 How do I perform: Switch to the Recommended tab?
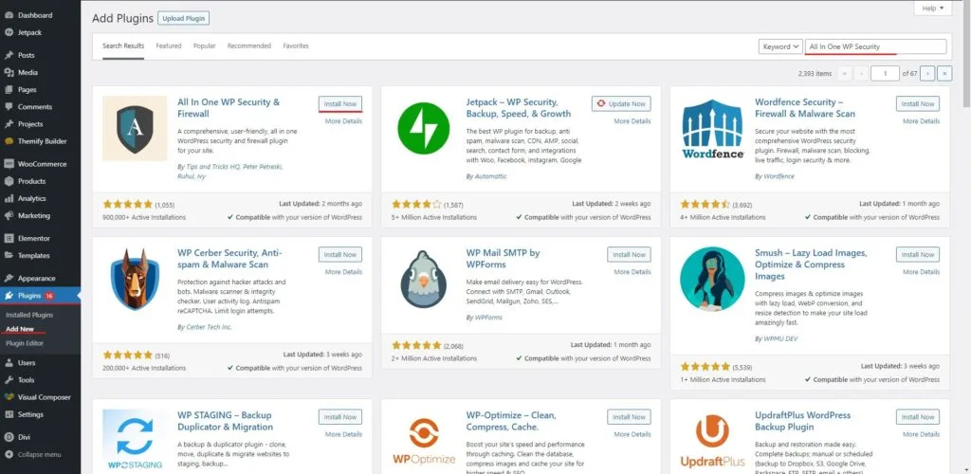pos(249,46)
